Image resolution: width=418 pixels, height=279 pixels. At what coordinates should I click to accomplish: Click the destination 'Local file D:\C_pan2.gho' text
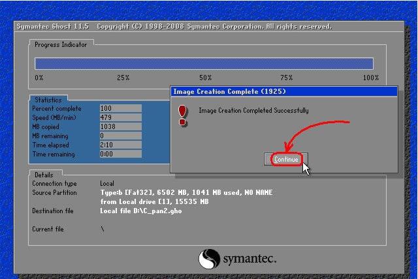[141, 211]
